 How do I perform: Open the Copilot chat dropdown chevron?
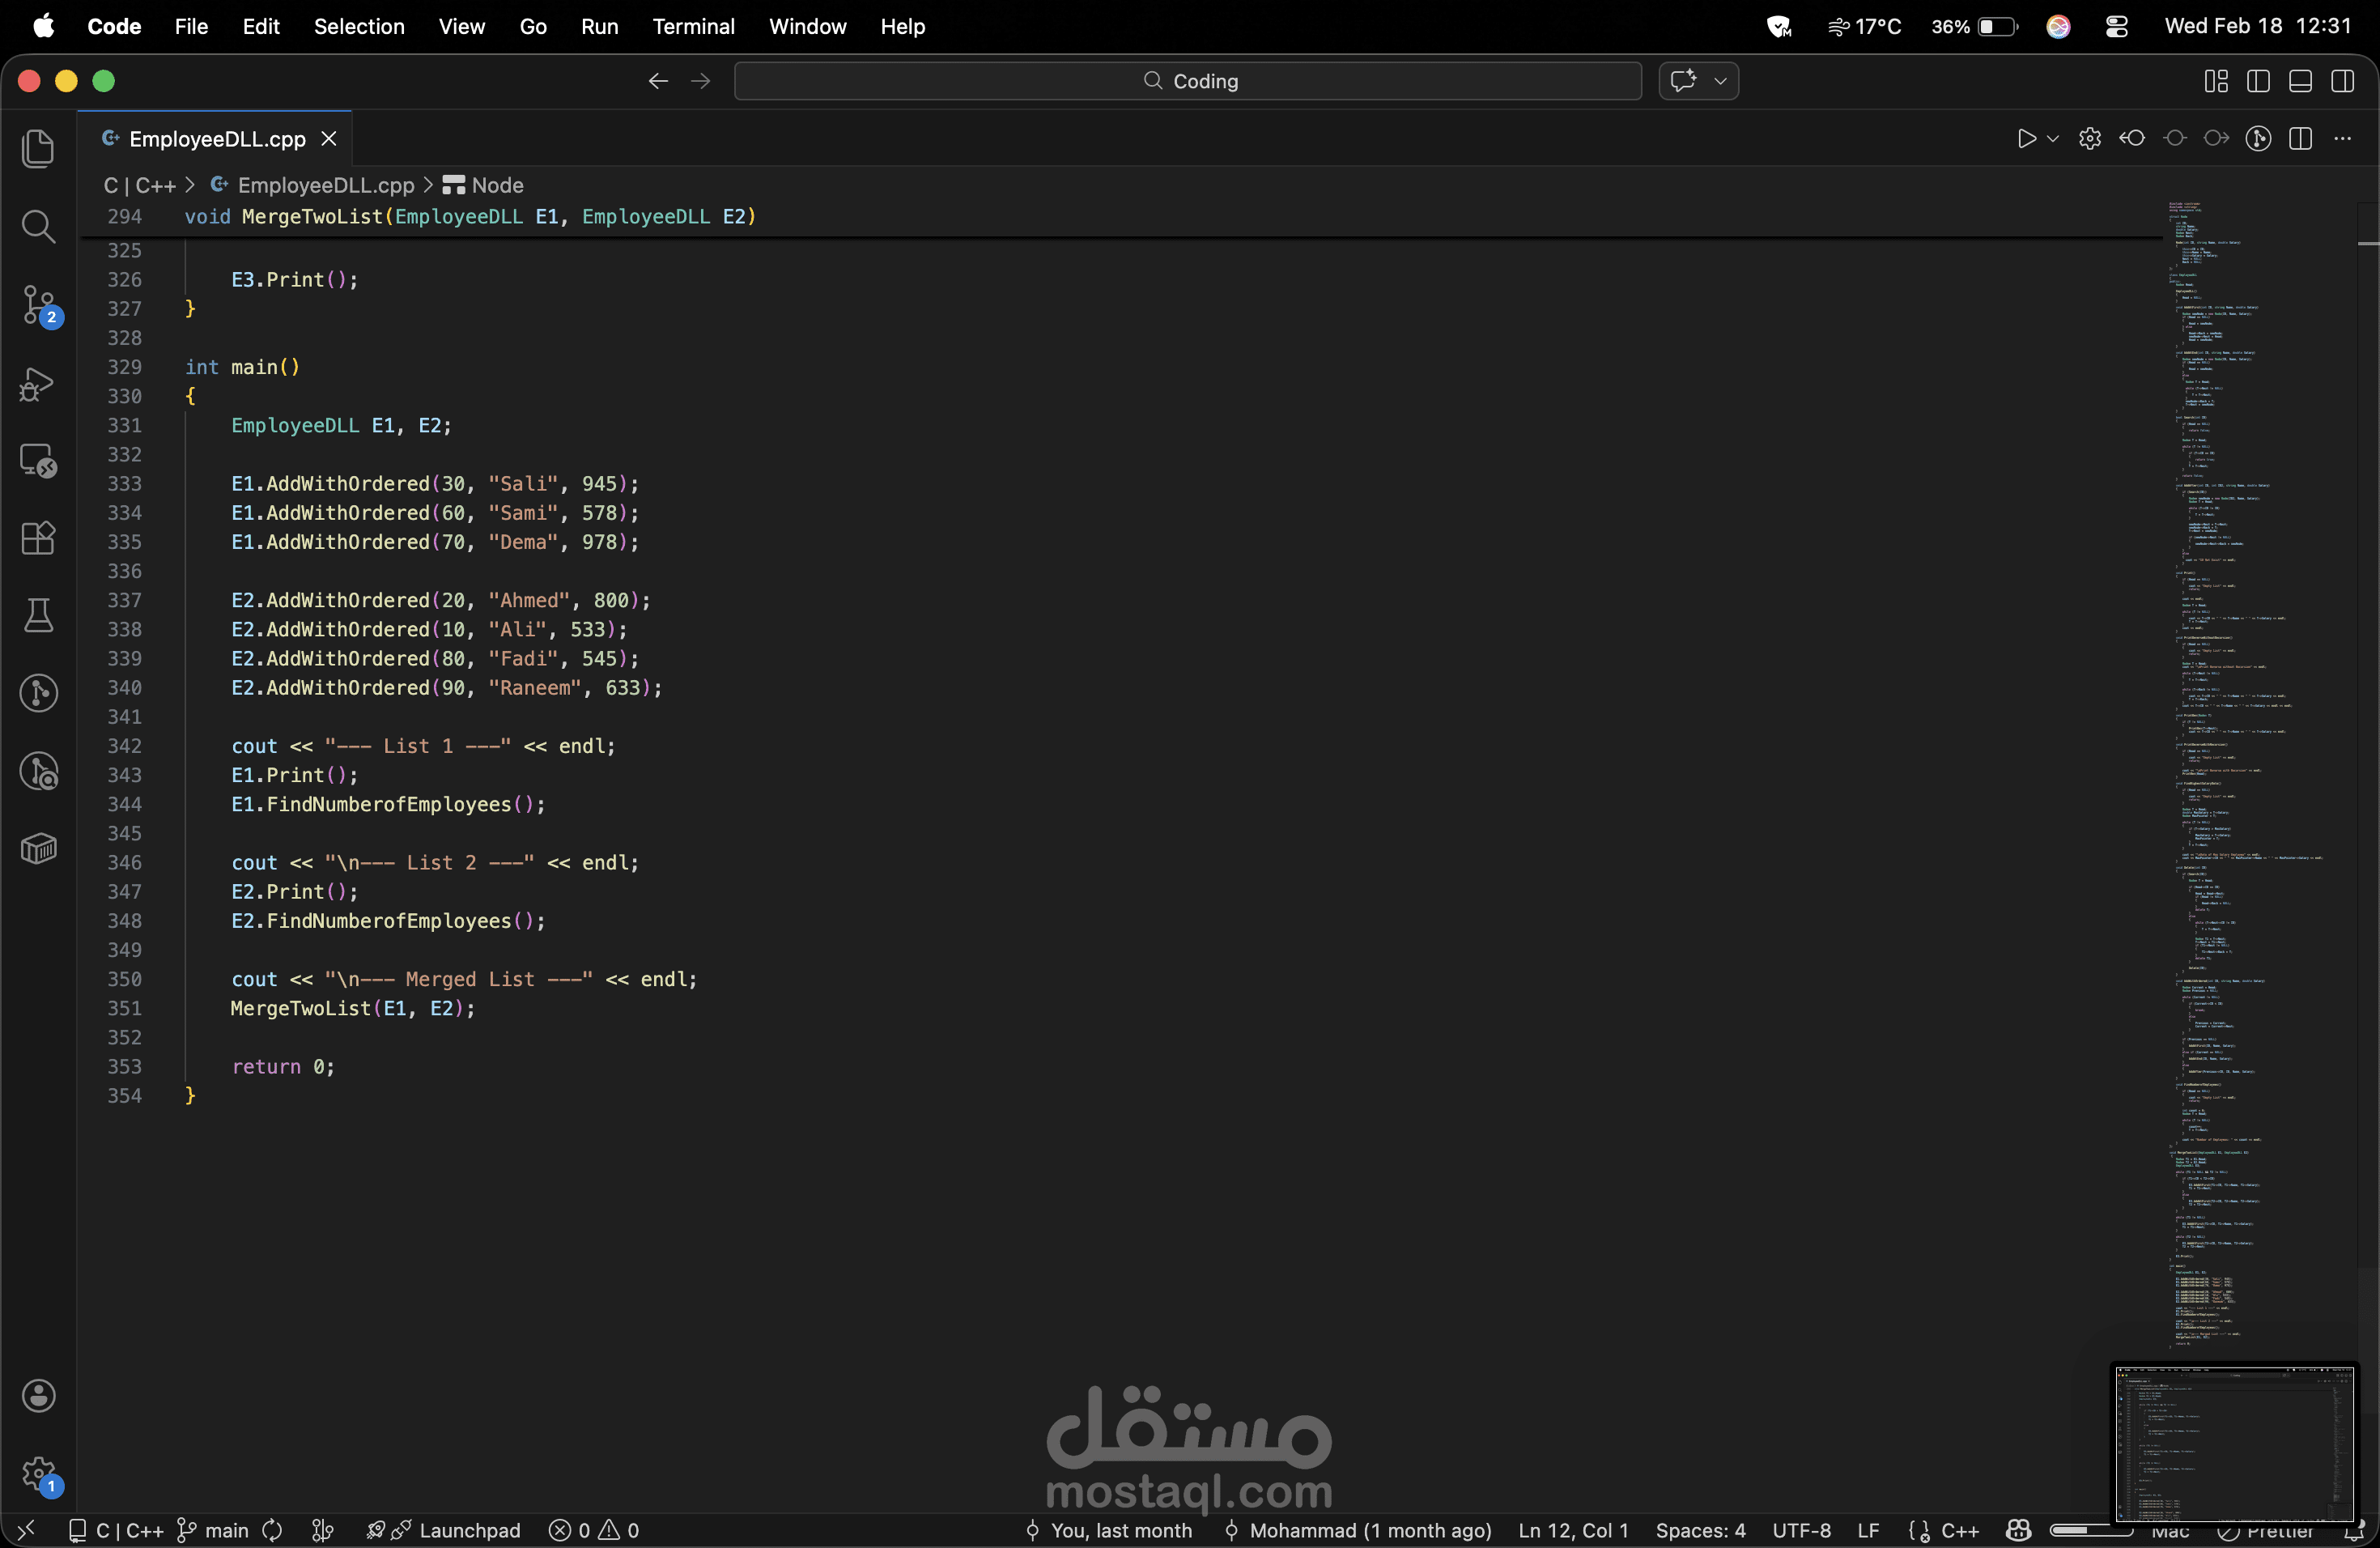1720,81
